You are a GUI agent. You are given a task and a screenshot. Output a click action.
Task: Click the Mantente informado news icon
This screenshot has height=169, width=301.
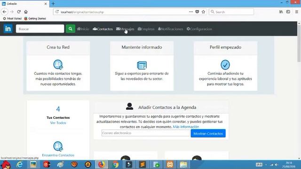[x=142, y=65]
